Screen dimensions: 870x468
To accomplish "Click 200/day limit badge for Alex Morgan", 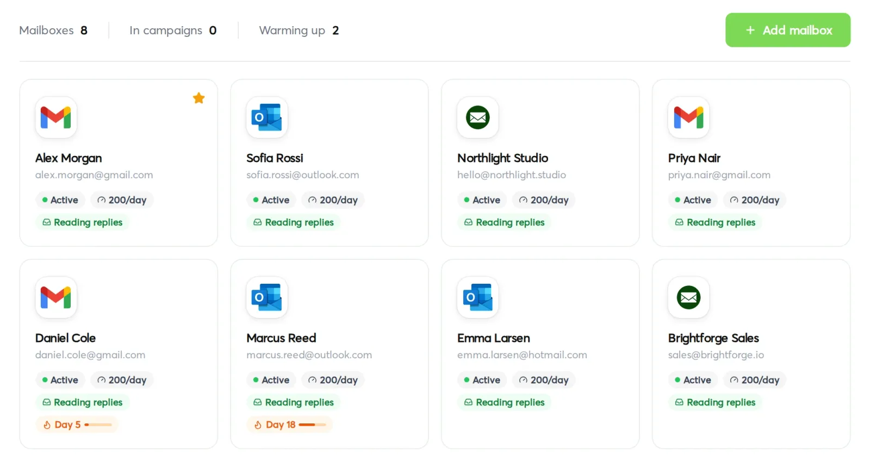I will pos(122,200).
